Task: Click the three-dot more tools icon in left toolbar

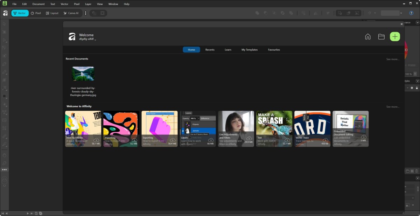Action: point(4,169)
